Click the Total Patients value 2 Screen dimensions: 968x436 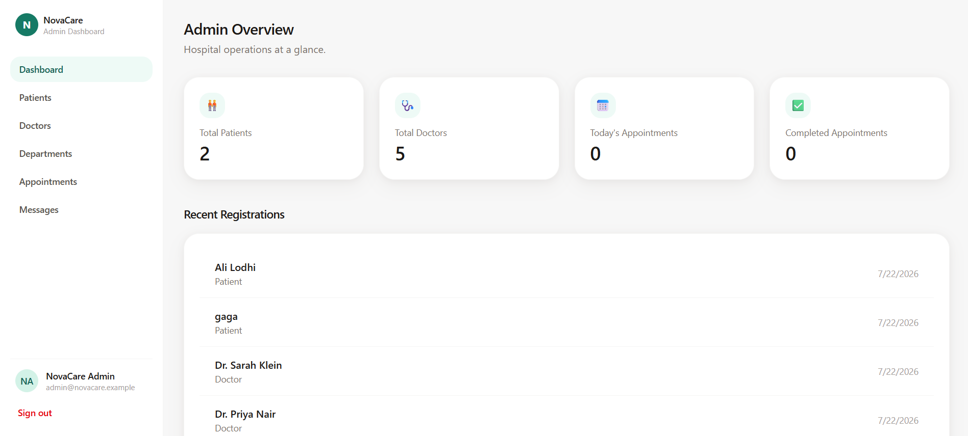tap(205, 154)
